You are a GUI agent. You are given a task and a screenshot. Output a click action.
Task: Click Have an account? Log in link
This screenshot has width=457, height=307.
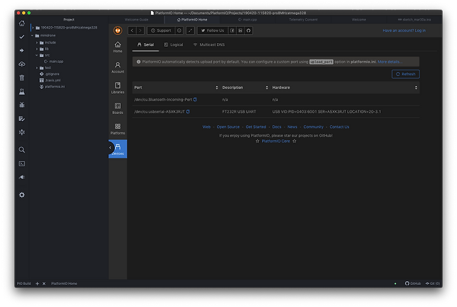(x=404, y=30)
